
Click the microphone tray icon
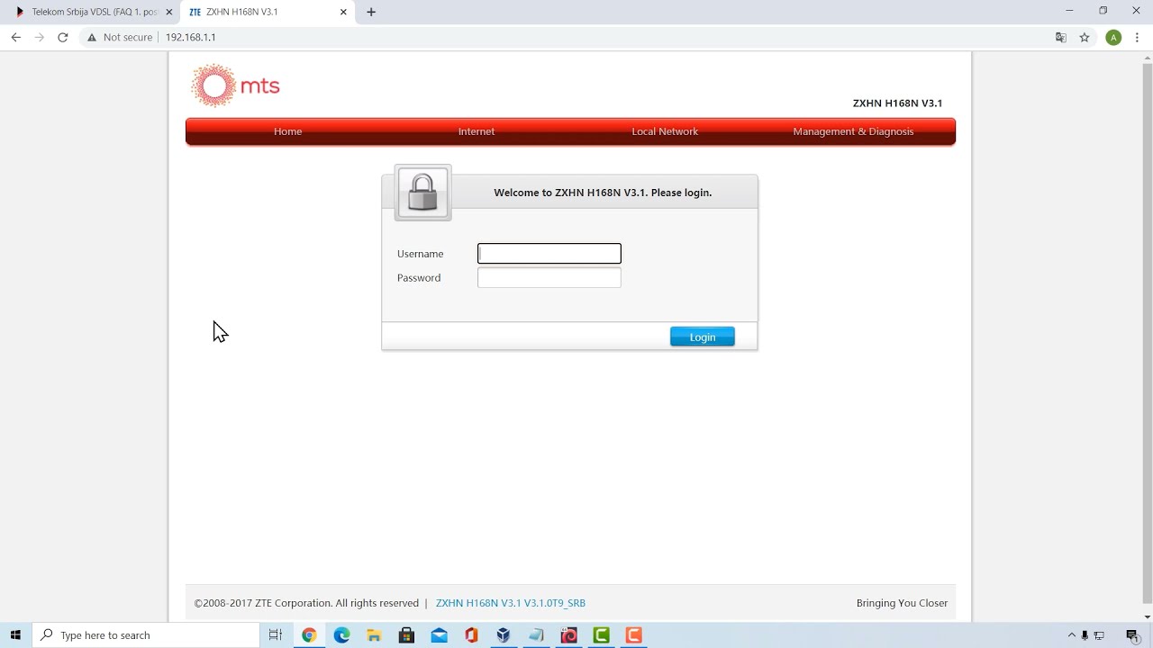pos(1085,635)
